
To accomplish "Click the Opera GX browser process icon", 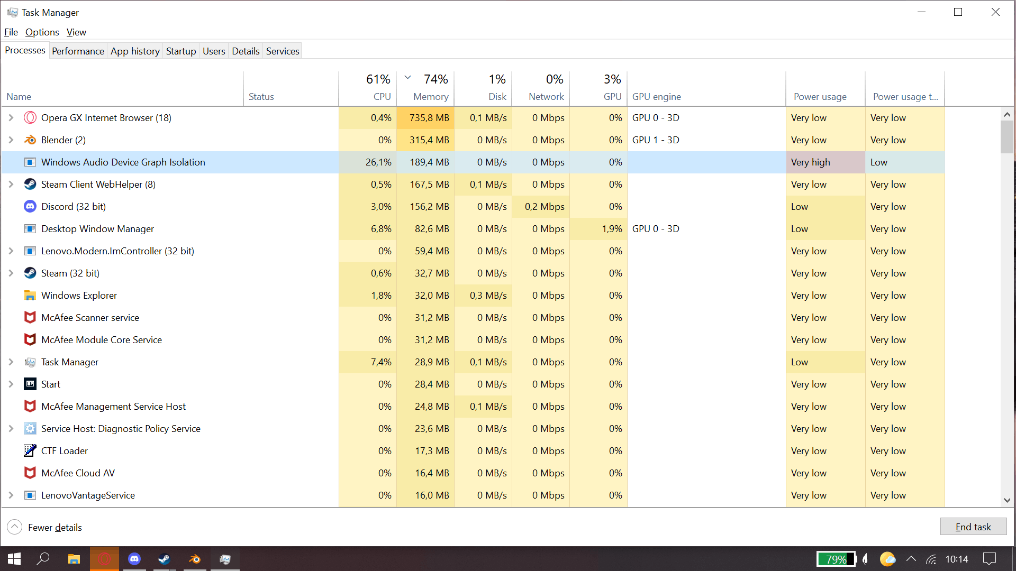I will pos(30,118).
